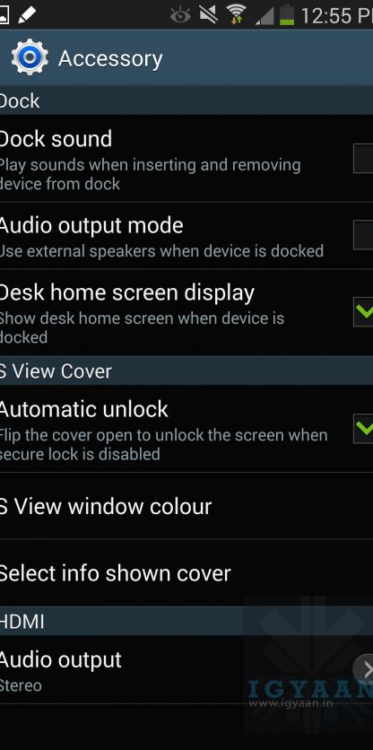Tap the Accessory header title
373x750 pixels.
[x=110, y=59]
